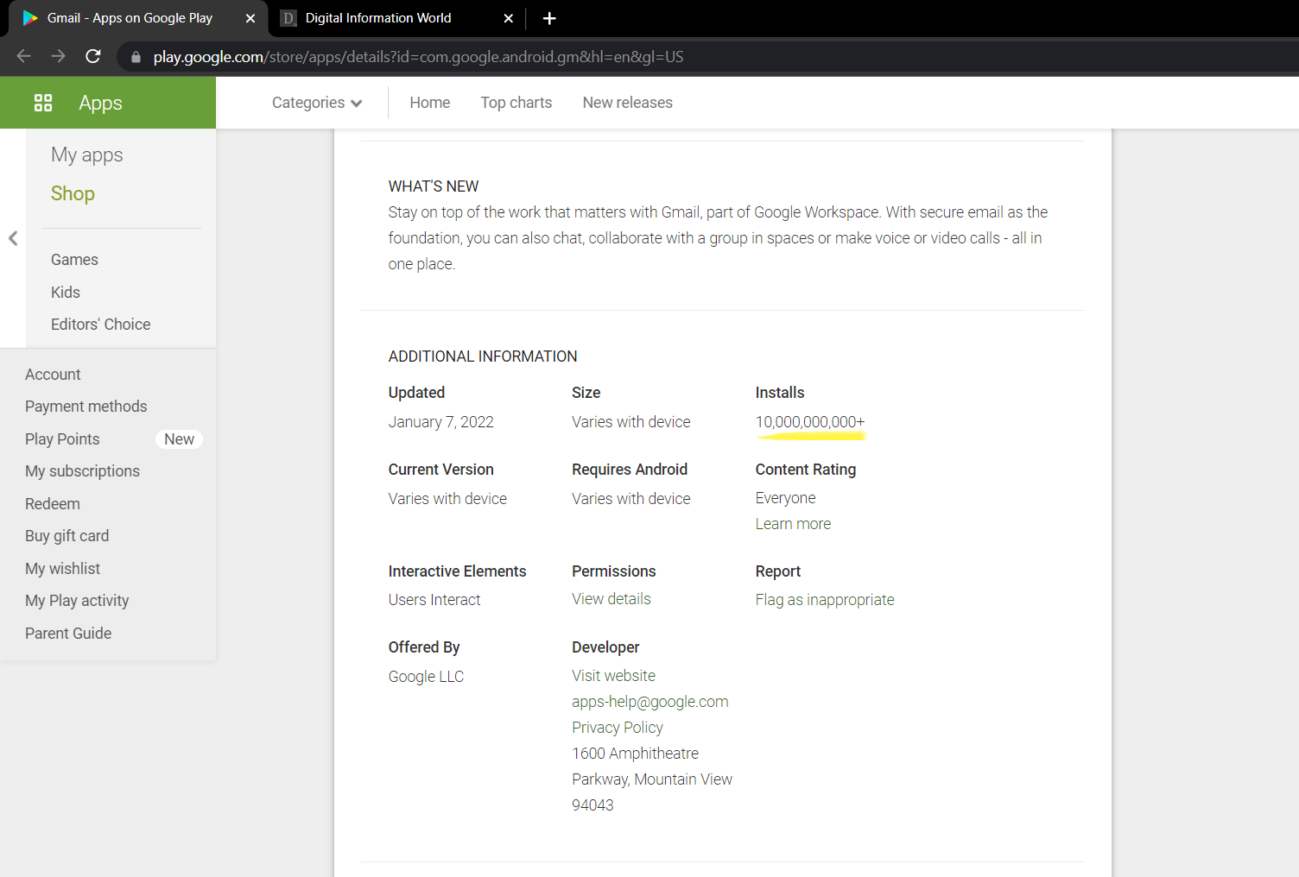Open Editors' Choice
1299x877 pixels.
(x=101, y=325)
